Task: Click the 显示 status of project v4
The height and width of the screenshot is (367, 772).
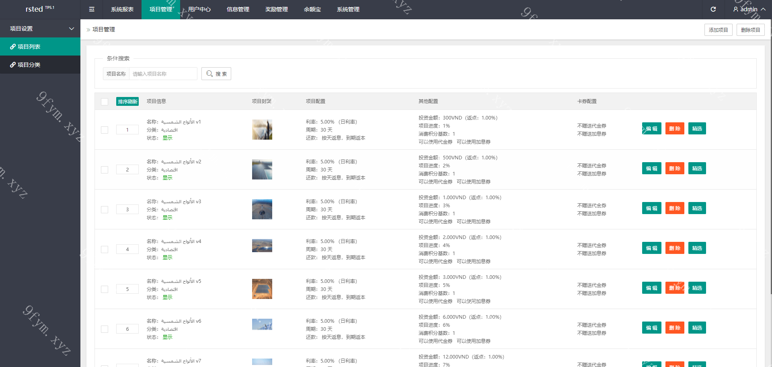Action: [x=167, y=257]
